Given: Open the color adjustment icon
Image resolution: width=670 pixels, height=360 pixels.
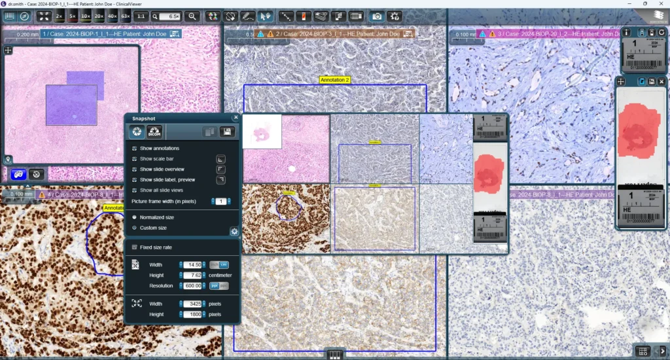Looking at the screenshot, I should (213, 16).
